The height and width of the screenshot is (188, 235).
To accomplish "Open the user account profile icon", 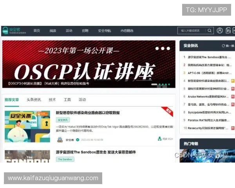I will (220, 31).
